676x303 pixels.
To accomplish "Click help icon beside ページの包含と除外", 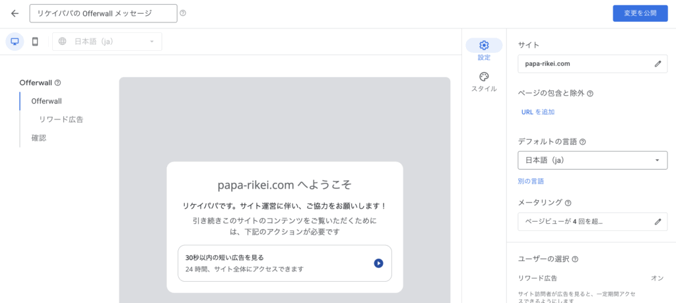I will pyautogui.click(x=590, y=93).
